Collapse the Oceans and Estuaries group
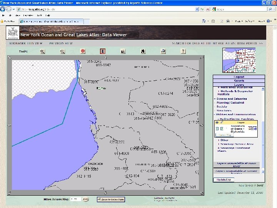The width and height of the screenshot is (277, 208). coord(215,99)
